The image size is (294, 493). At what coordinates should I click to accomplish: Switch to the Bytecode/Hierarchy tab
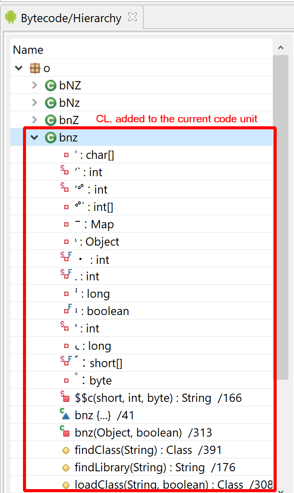coord(71,18)
